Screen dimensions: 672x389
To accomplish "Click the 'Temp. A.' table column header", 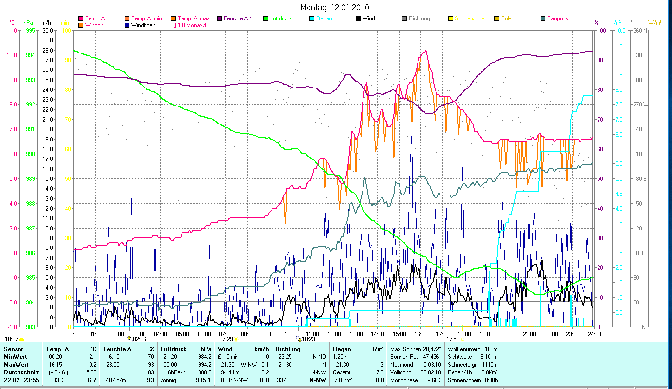I will pyautogui.click(x=58, y=349).
